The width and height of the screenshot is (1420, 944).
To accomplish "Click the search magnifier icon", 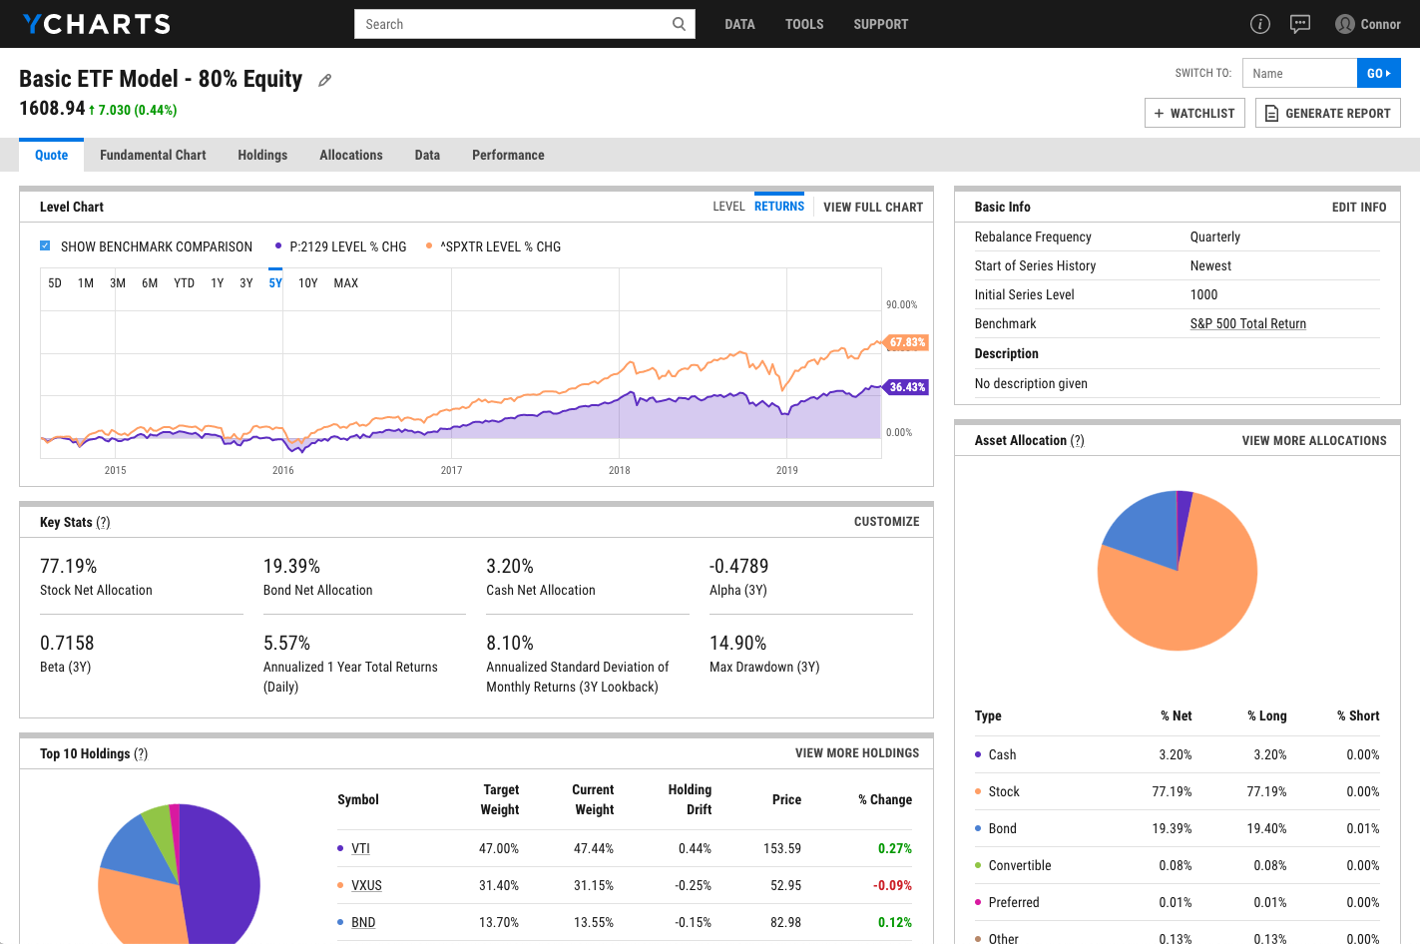I will pyautogui.click(x=678, y=23).
